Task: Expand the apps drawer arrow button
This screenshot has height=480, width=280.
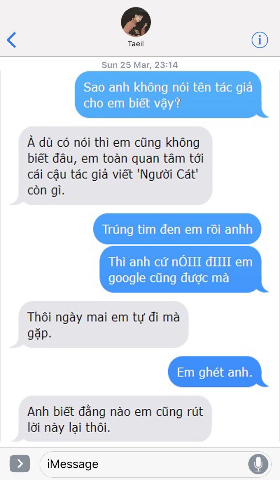Action: [x=20, y=464]
